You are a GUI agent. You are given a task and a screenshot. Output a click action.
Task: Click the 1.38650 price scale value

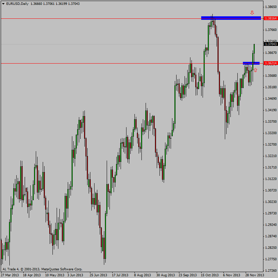(270, 7)
